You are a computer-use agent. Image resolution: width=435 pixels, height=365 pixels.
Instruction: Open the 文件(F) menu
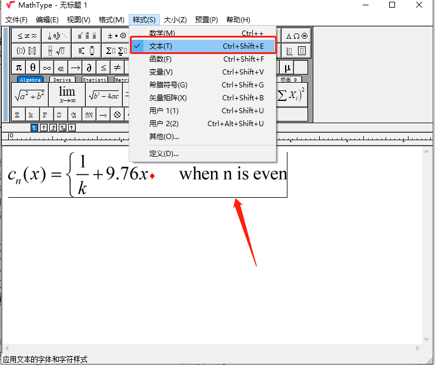(x=16, y=20)
